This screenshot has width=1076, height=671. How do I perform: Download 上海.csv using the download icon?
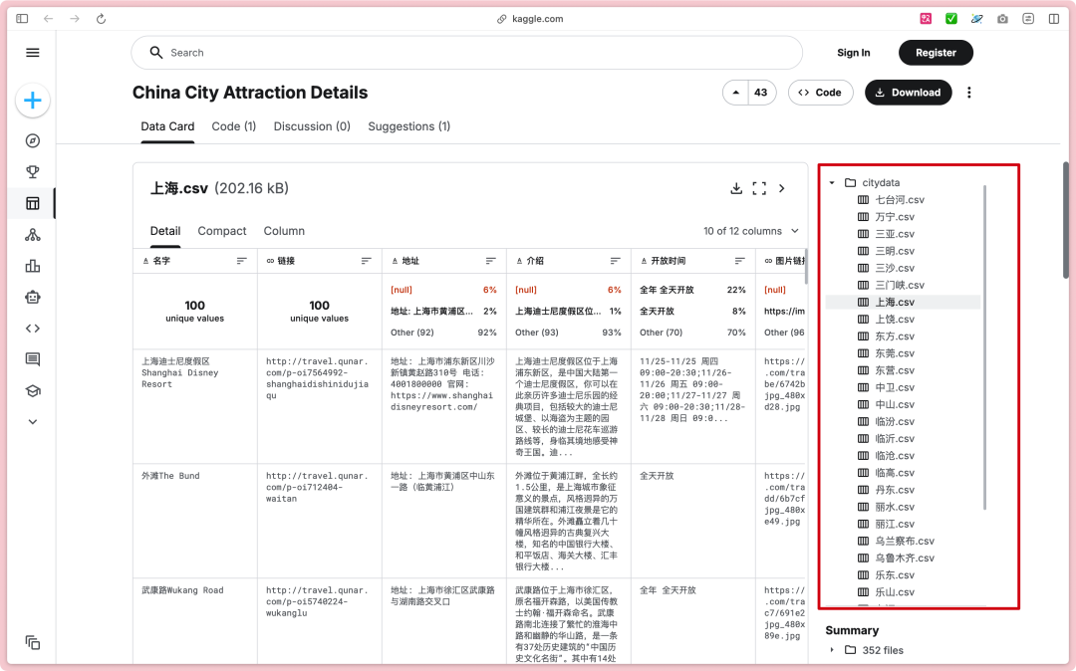click(x=736, y=187)
